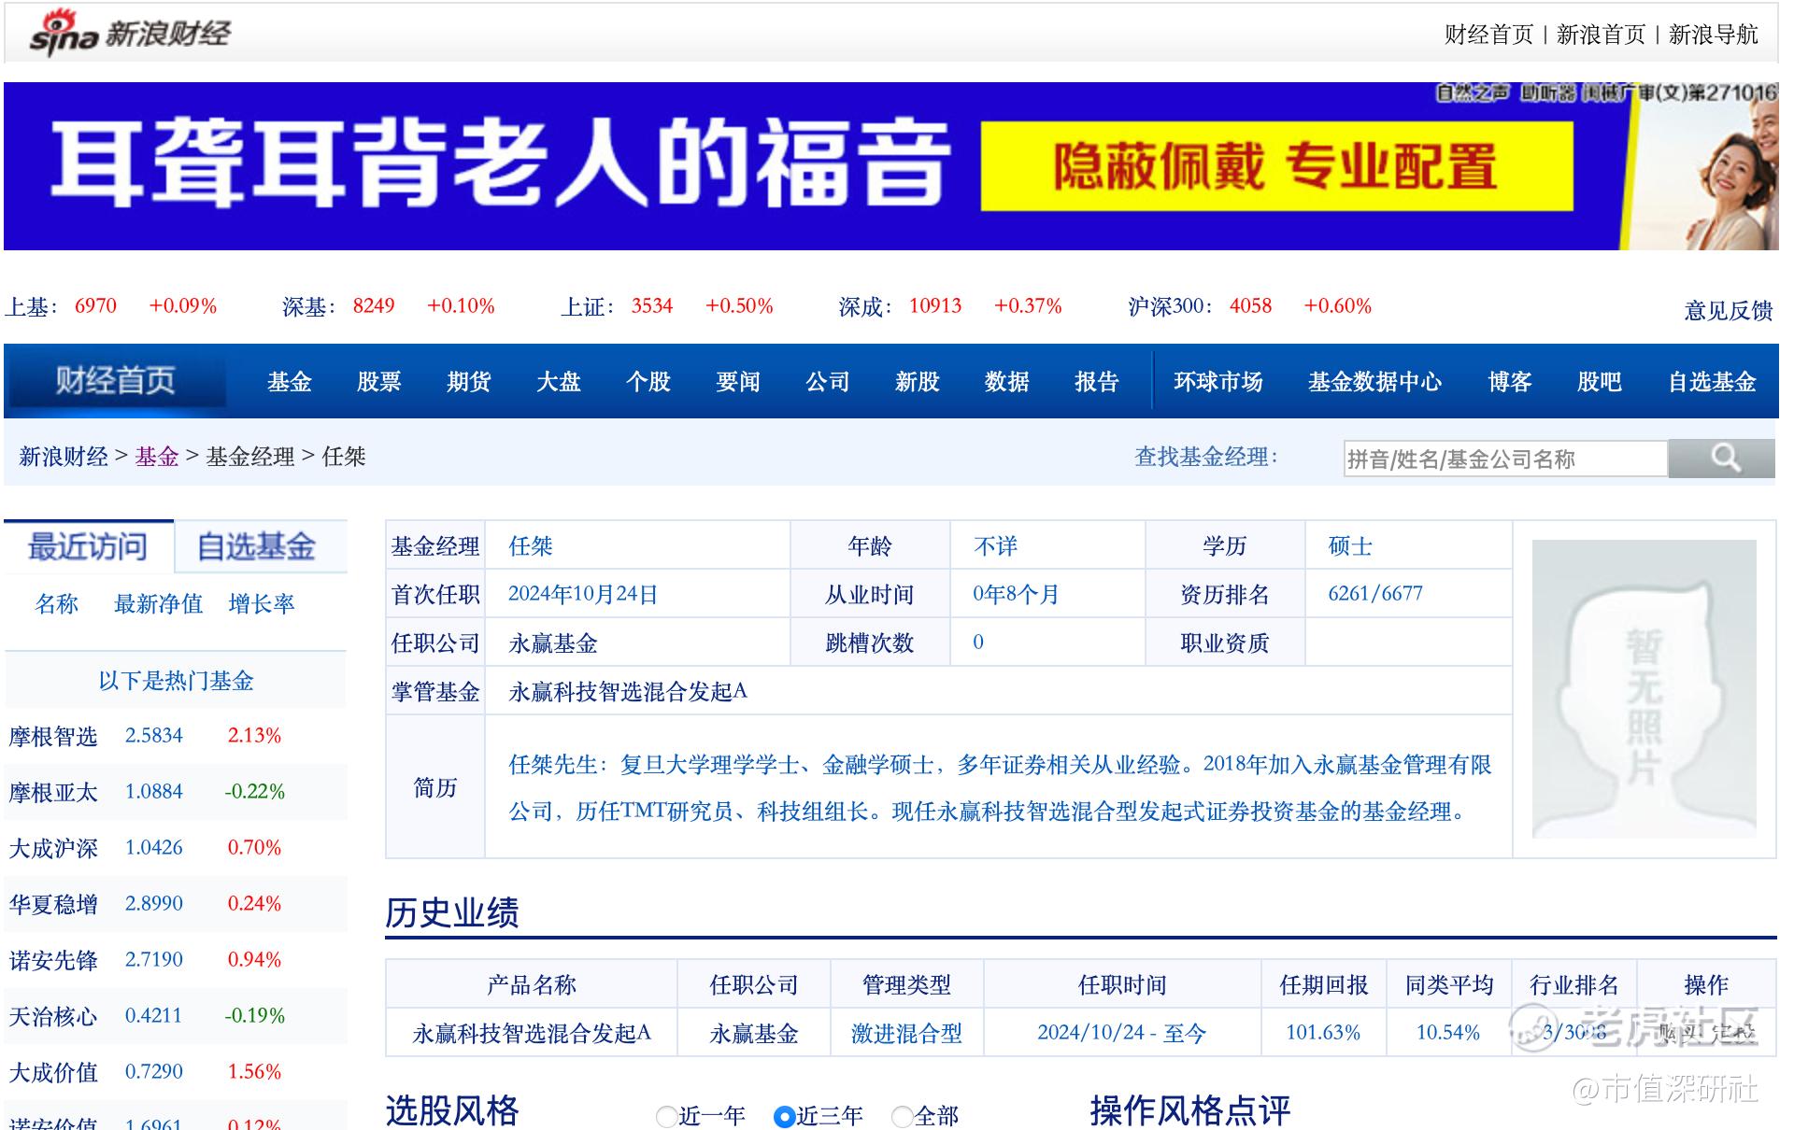Click the 最新净值 column header
Screen dimensions: 1794x1130
point(159,604)
